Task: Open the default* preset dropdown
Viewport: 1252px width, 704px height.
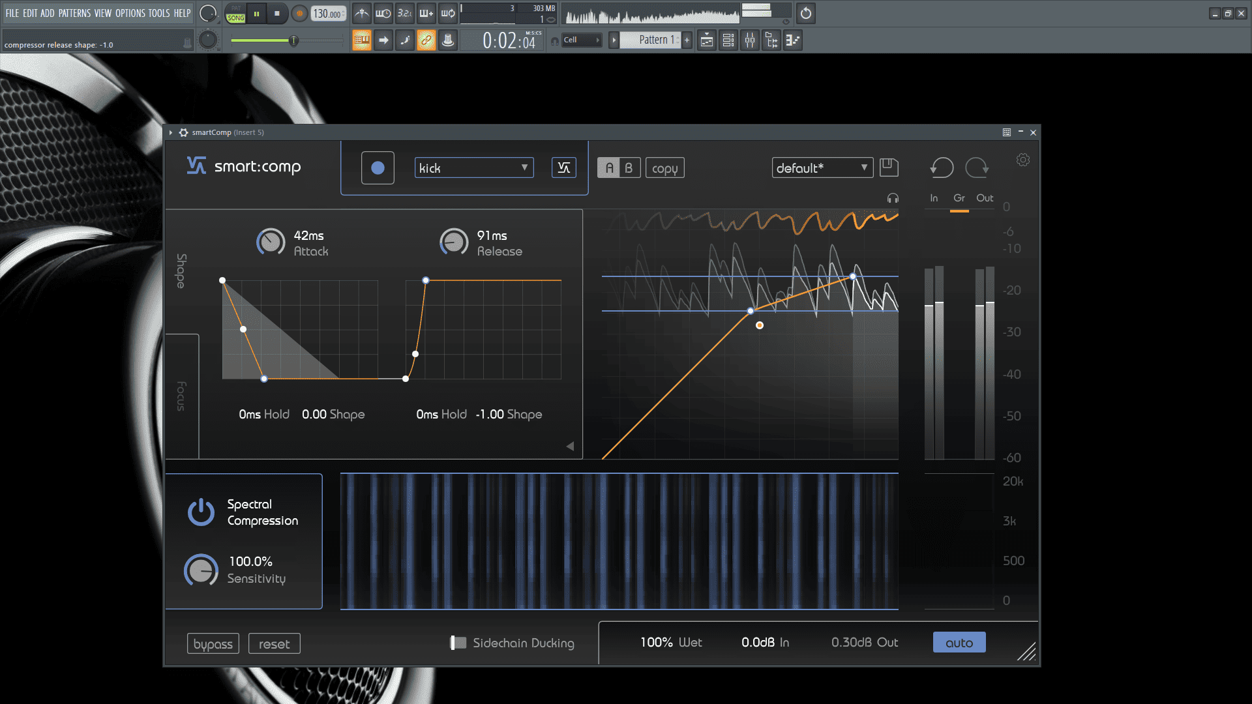Action: click(822, 168)
